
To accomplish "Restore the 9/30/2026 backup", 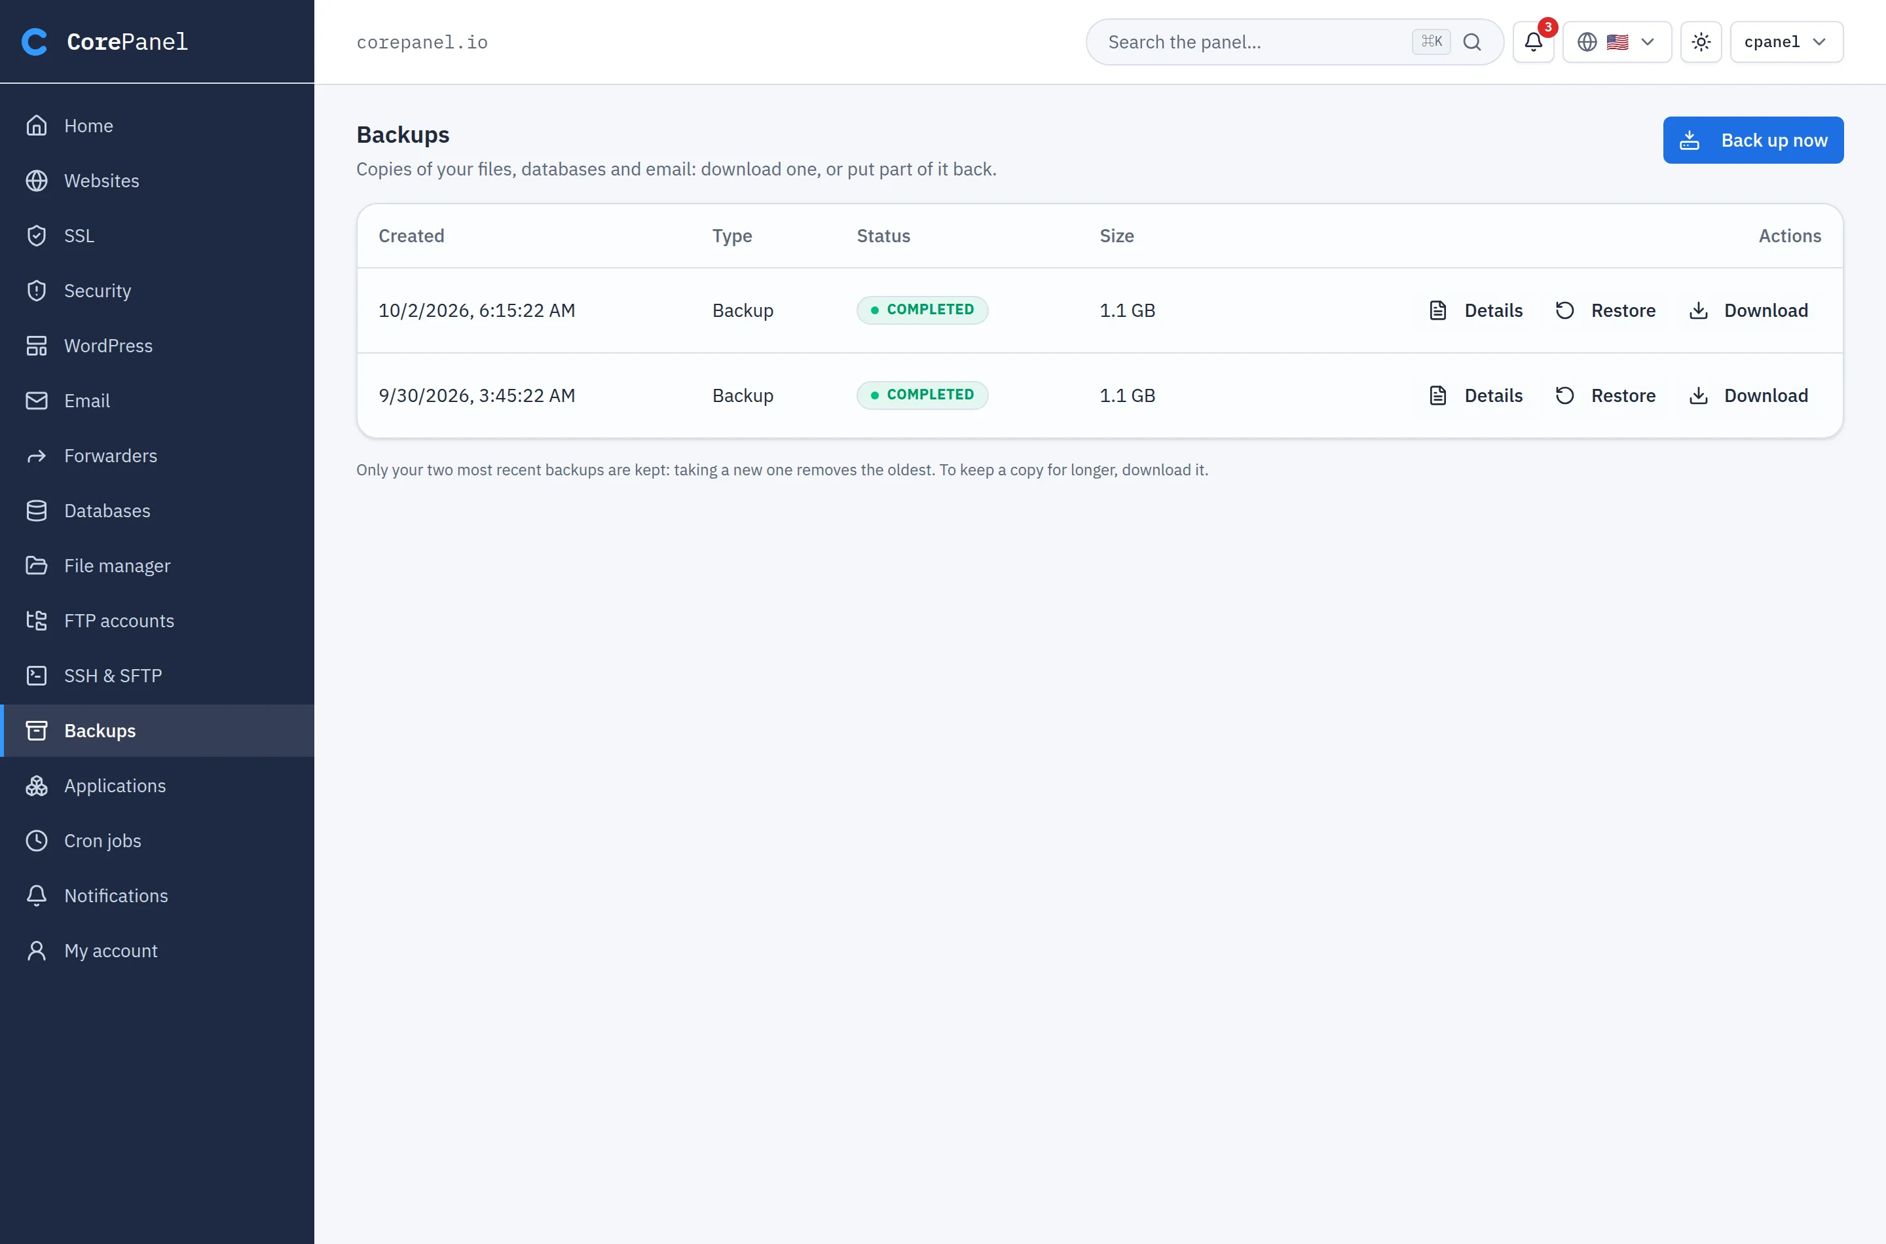I will coord(1605,395).
